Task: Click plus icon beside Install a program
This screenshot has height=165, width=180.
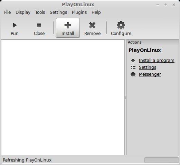Action: click(x=133, y=61)
